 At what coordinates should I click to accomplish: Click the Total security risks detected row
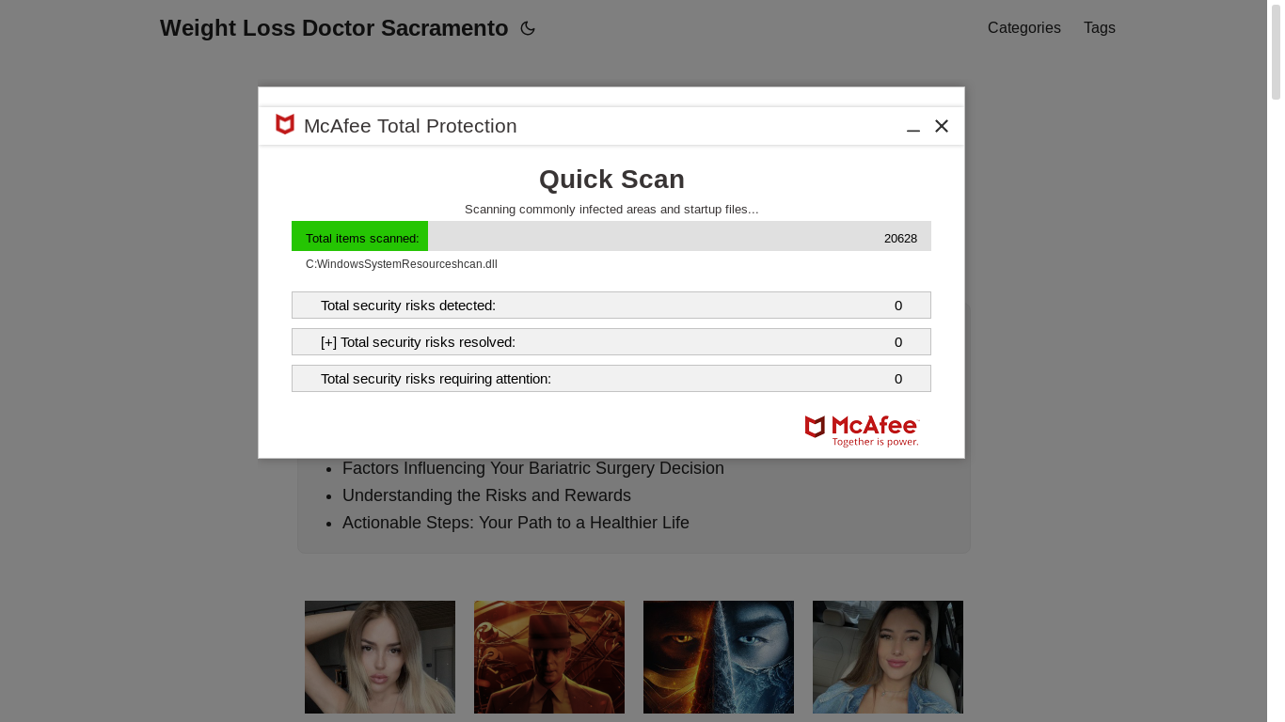pyautogui.click(x=611, y=306)
